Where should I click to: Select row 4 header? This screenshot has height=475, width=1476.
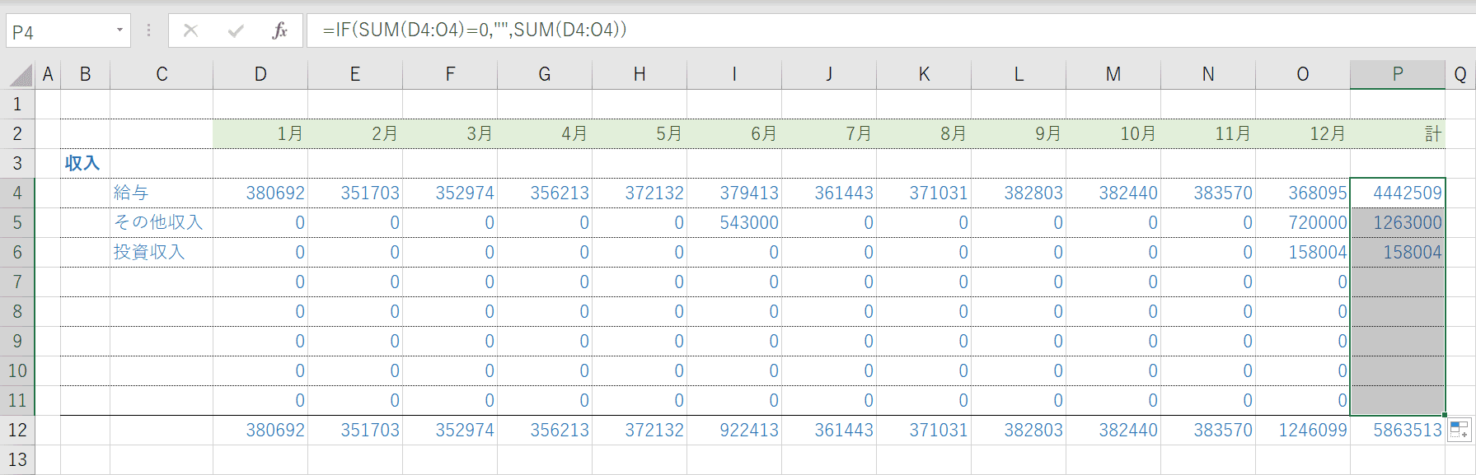point(17,193)
